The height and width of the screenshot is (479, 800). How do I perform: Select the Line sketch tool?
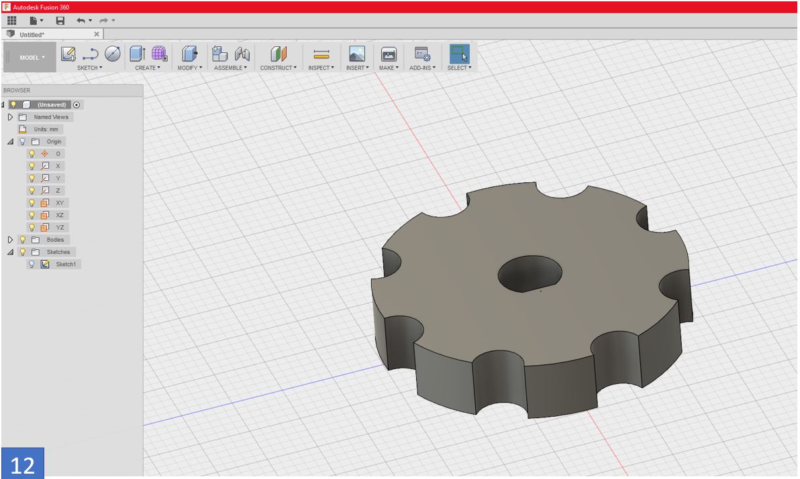[91, 54]
